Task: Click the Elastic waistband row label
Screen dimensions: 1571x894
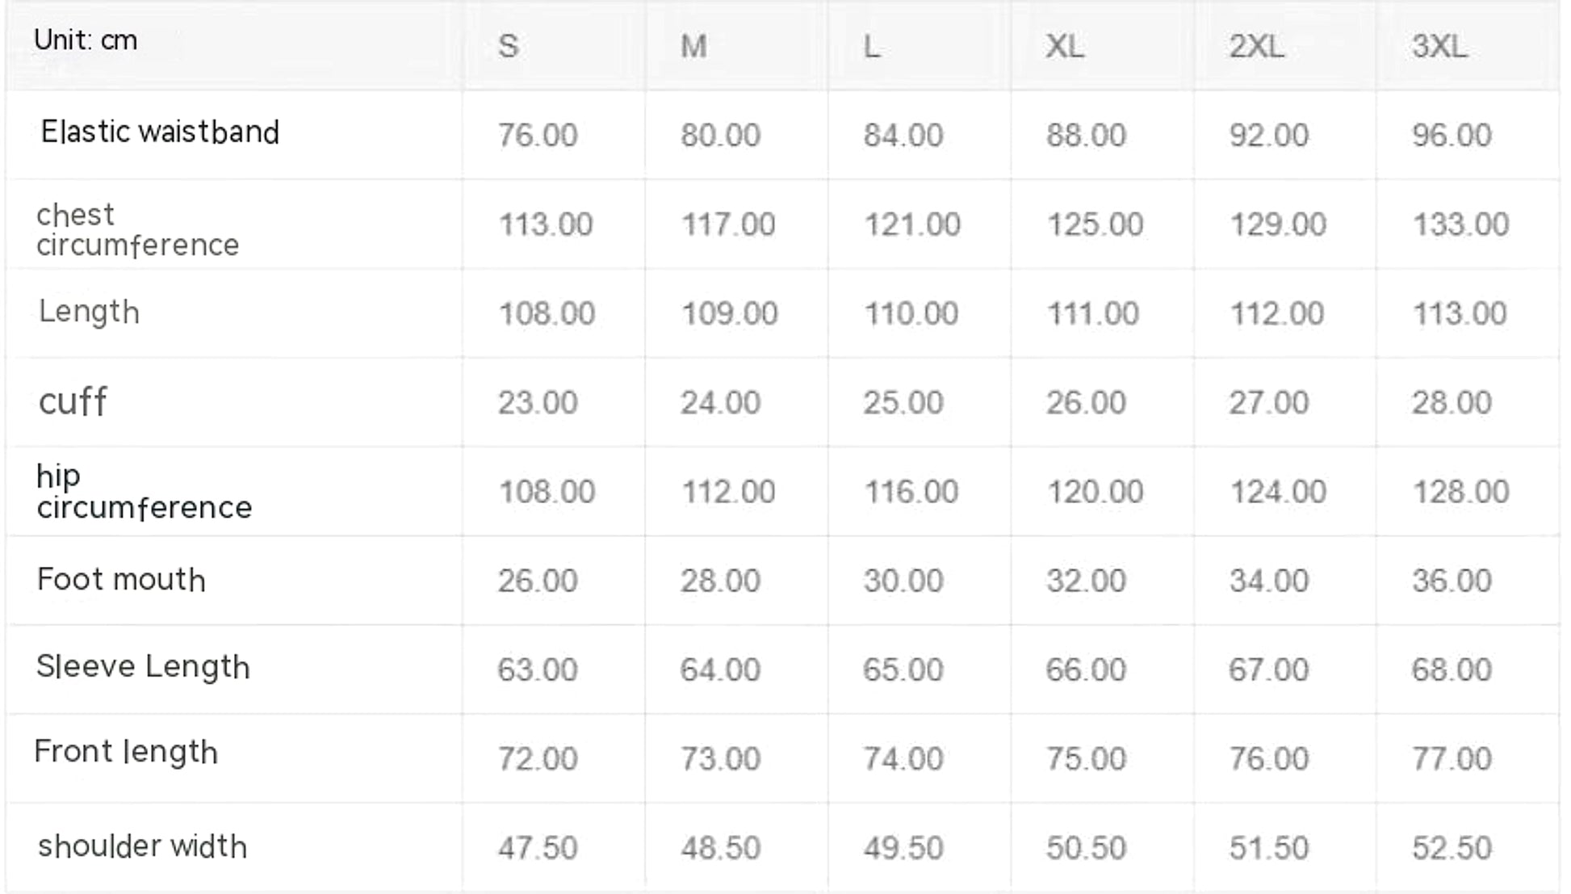Action: pyautogui.click(x=160, y=132)
